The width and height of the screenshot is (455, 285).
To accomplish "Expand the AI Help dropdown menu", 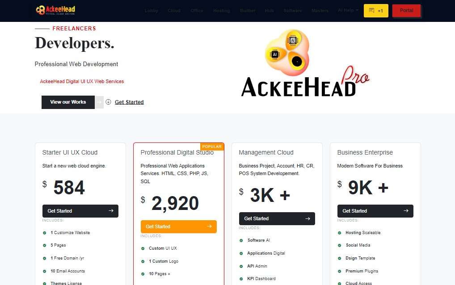I will [348, 10].
